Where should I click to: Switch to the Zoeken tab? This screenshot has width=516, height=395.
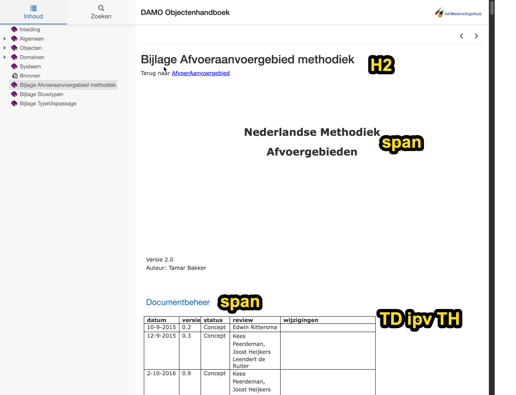(101, 12)
